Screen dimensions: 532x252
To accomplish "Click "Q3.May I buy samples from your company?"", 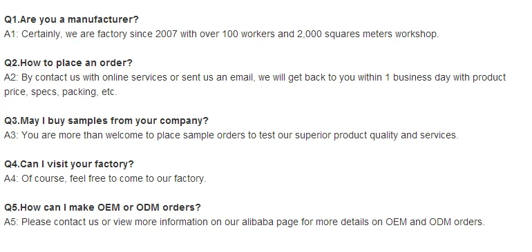I will 106,120.
